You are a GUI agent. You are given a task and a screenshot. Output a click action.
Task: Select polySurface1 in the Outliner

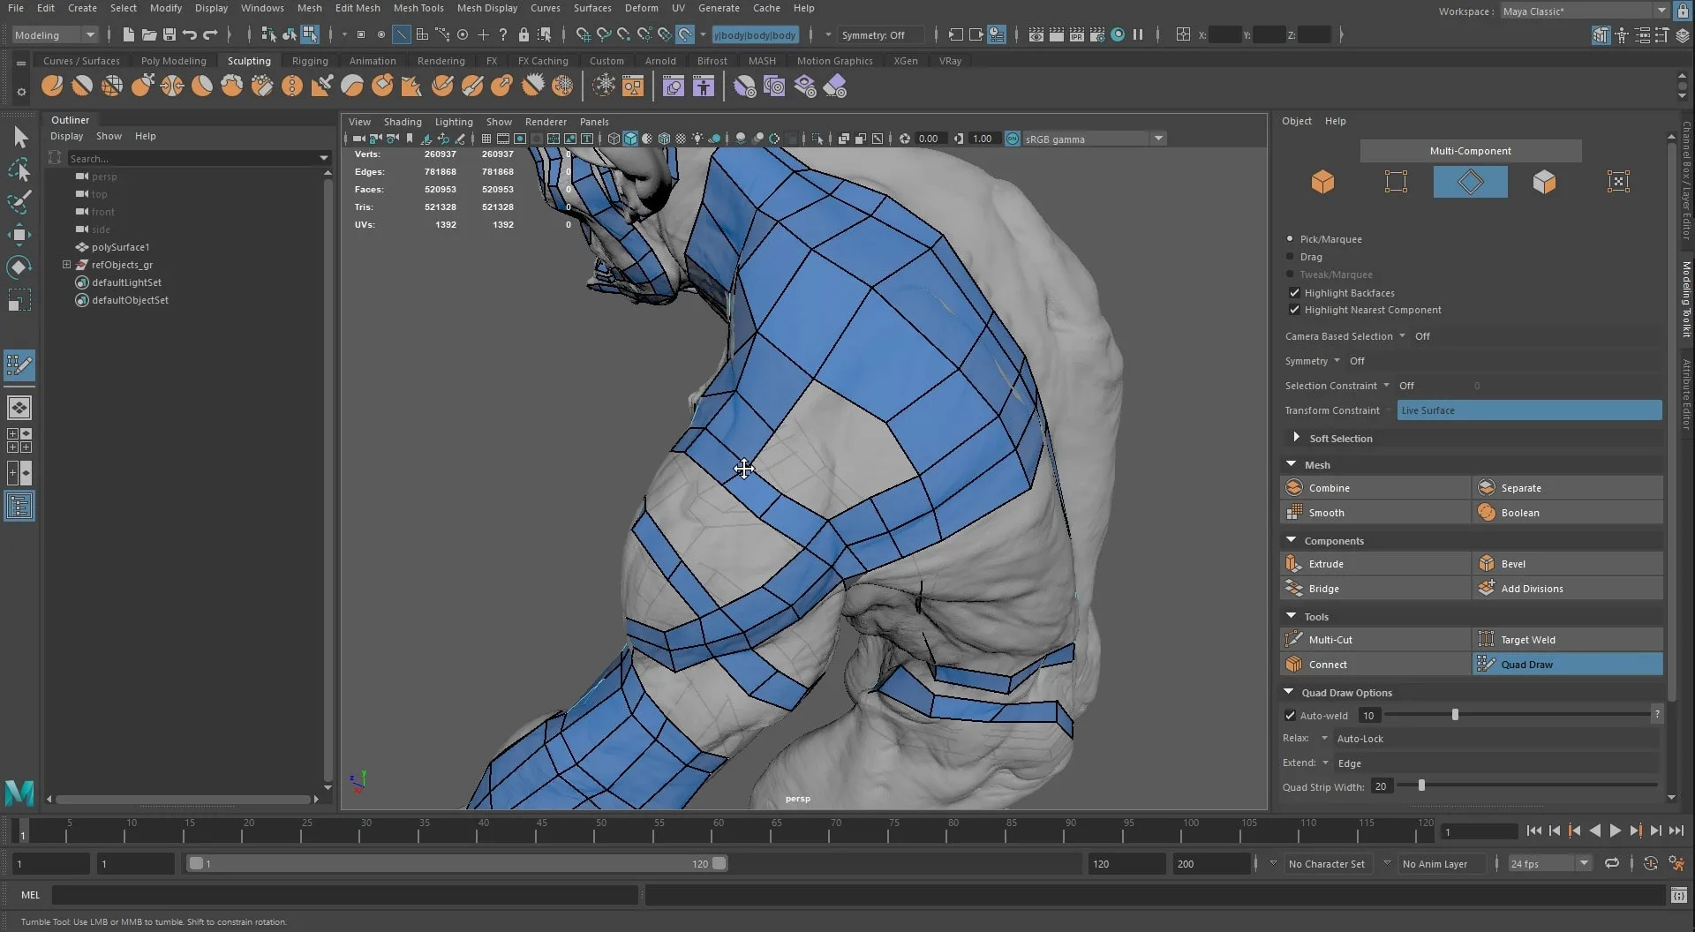click(120, 247)
